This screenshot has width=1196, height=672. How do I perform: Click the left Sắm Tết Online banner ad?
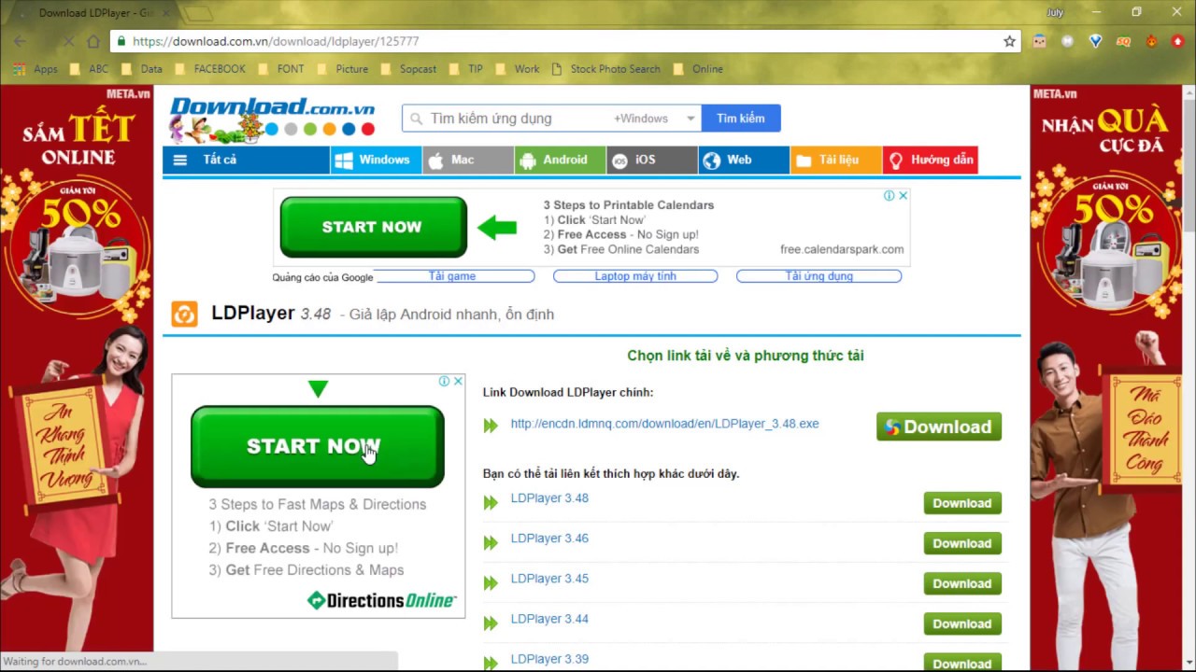77,378
